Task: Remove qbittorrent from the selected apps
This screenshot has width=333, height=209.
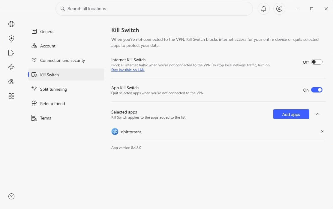Action: [322, 132]
